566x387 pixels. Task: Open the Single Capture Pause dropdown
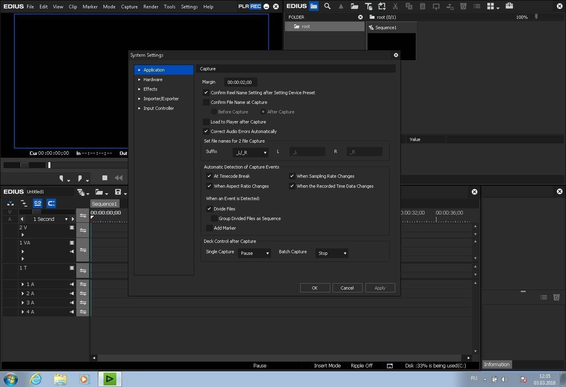tap(254, 253)
